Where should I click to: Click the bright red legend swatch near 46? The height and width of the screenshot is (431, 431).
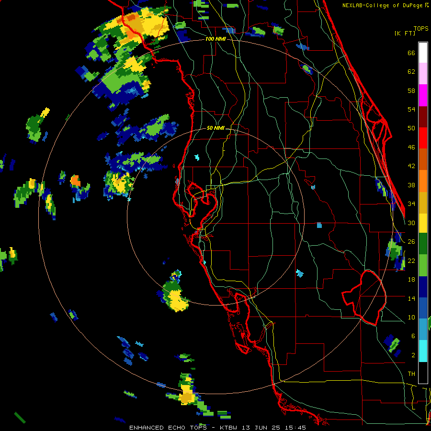pos(423,138)
